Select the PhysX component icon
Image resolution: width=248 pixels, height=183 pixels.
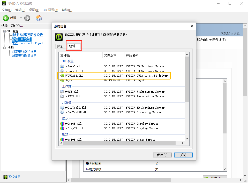tap(62, 80)
